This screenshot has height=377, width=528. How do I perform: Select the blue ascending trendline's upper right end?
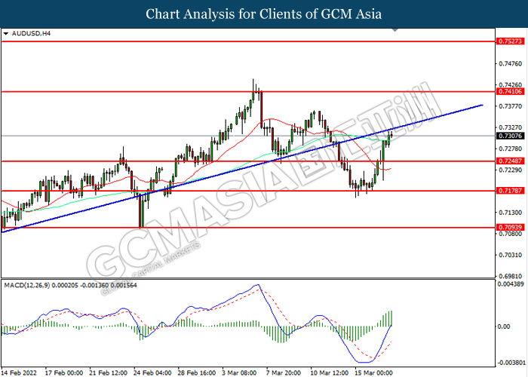(483, 105)
